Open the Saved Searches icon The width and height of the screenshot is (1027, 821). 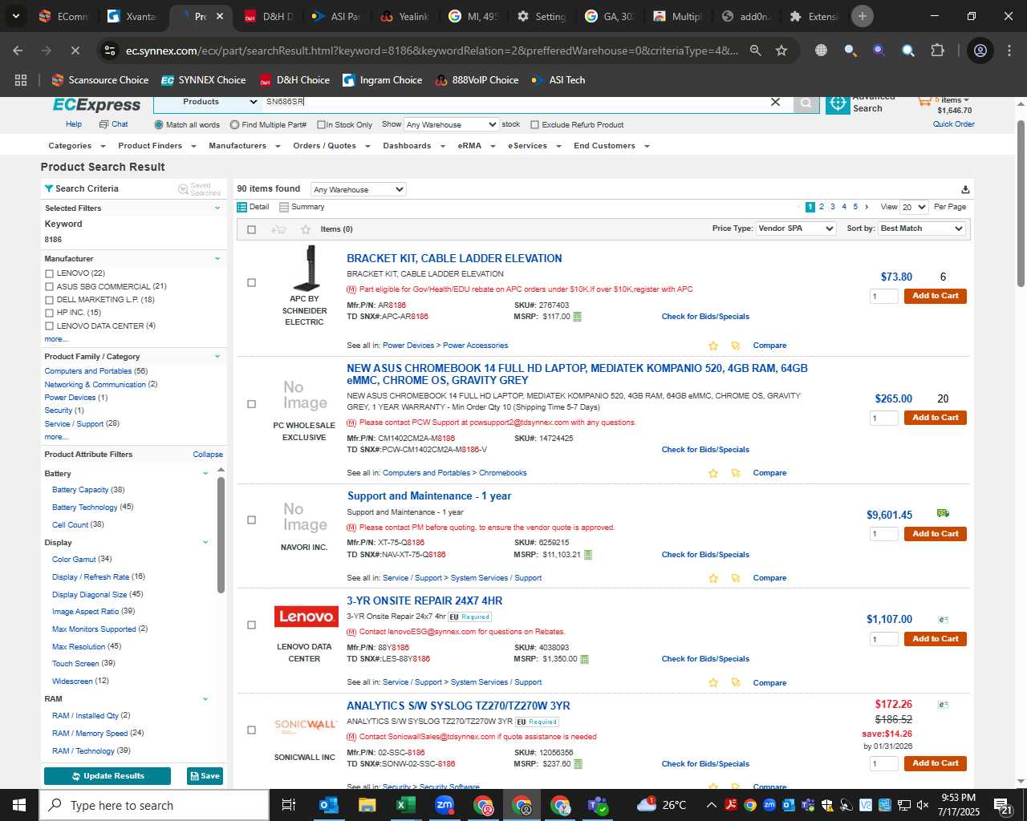pos(183,189)
